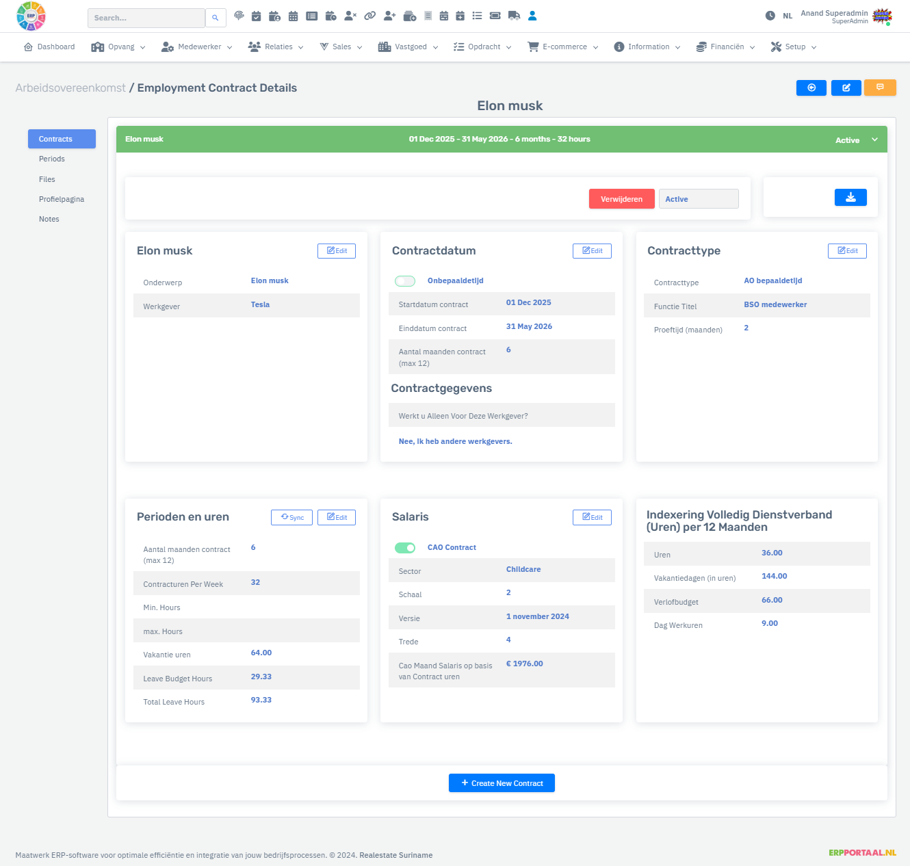Open the clock icon near NL
The image size is (910, 866).
point(770,16)
